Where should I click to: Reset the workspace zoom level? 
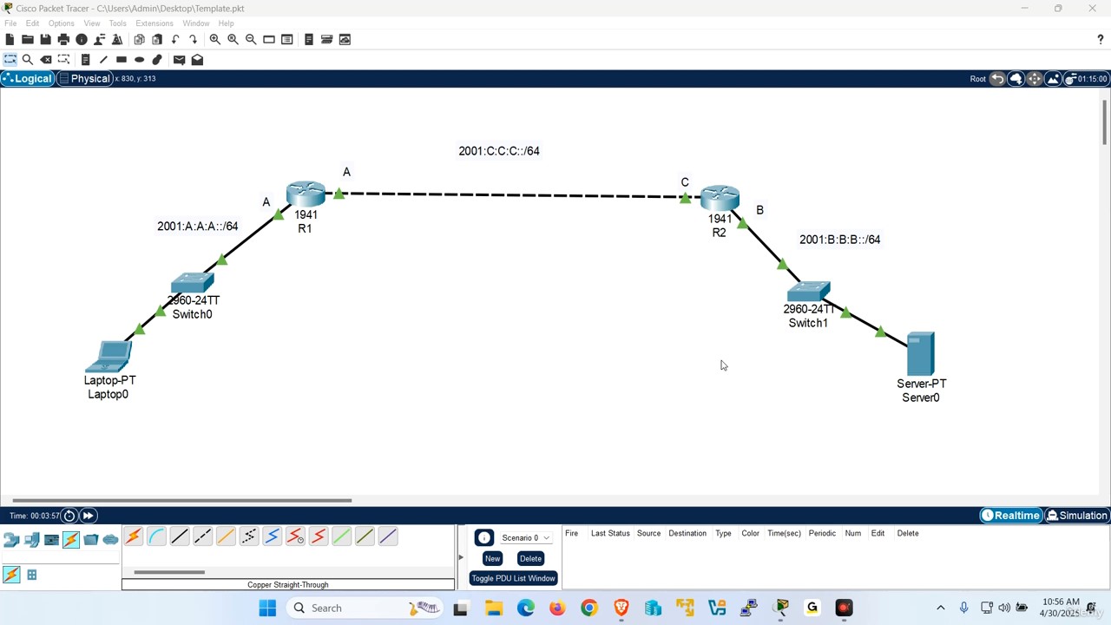[x=233, y=39]
